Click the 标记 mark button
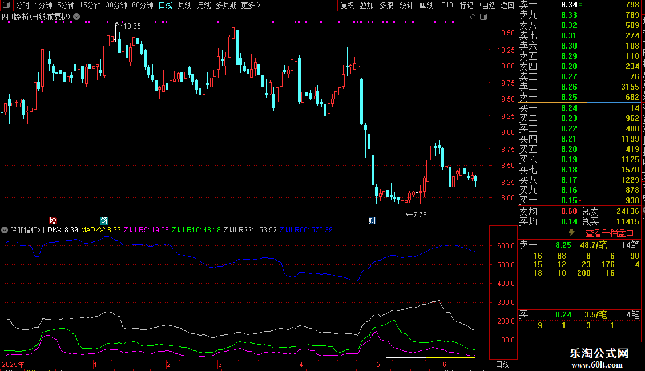Image resolution: width=645 pixels, height=371 pixels. point(466,5)
